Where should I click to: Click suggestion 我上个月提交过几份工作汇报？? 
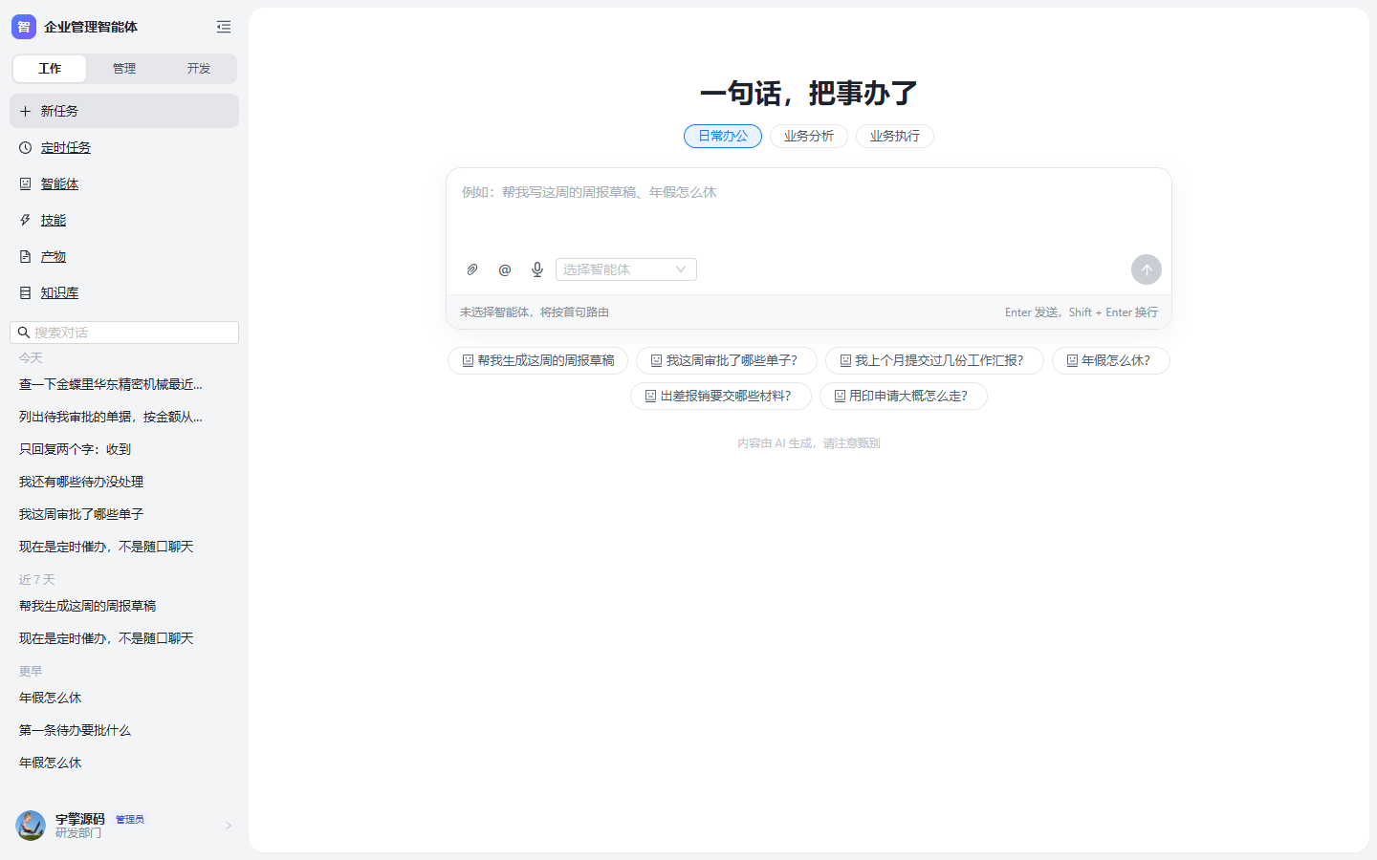click(x=934, y=360)
